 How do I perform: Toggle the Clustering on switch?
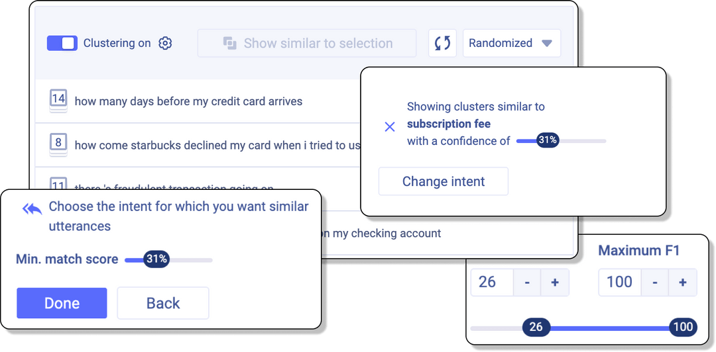62,44
